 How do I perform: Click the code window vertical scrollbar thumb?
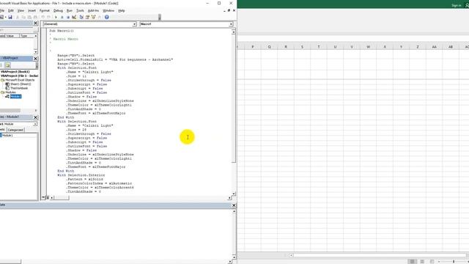tap(234, 99)
